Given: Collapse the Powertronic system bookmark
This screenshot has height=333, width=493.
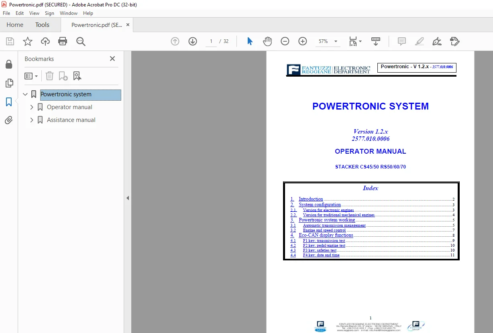Looking at the screenshot, I should click(25, 94).
